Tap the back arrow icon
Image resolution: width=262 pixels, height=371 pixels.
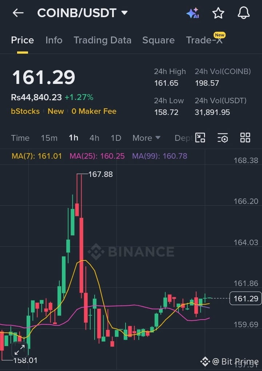point(18,13)
